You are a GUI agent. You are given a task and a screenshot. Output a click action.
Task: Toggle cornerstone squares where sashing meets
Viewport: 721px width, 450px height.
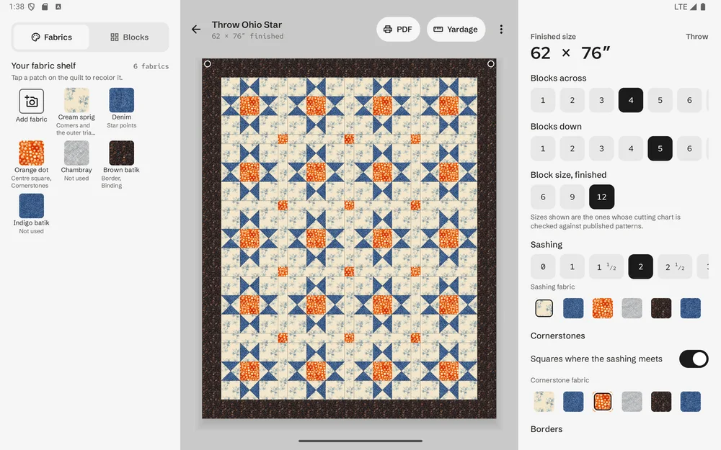click(x=694, y=359)
